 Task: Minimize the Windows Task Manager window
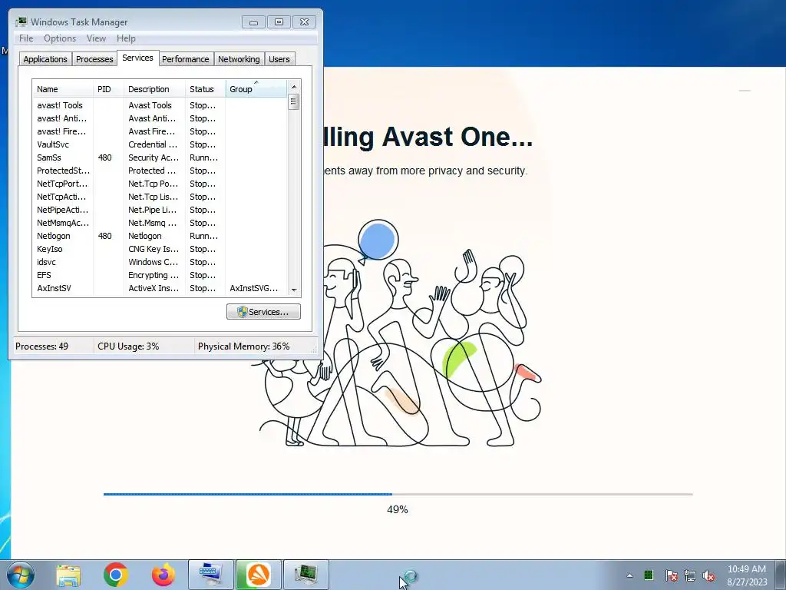pyautogui.click(x=253, y=22)
